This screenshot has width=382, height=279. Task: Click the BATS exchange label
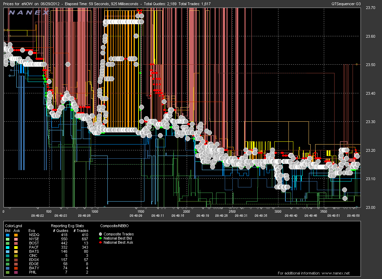(34, 251)
